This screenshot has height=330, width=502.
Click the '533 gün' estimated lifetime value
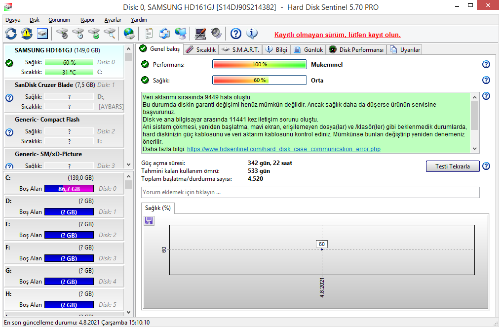pos(259,171)
